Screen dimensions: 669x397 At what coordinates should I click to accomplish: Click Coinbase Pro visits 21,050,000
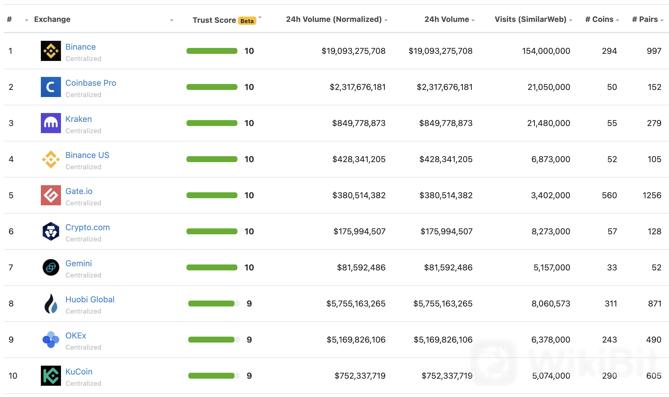tap(549, 87)
